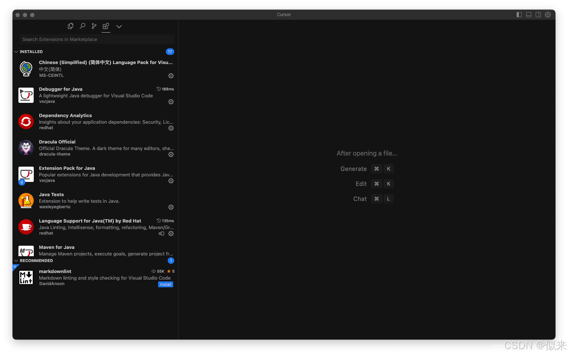Click the Chinese Language Pack globe icon
This screenshot has width=568, height=355.
coord(26,69)
